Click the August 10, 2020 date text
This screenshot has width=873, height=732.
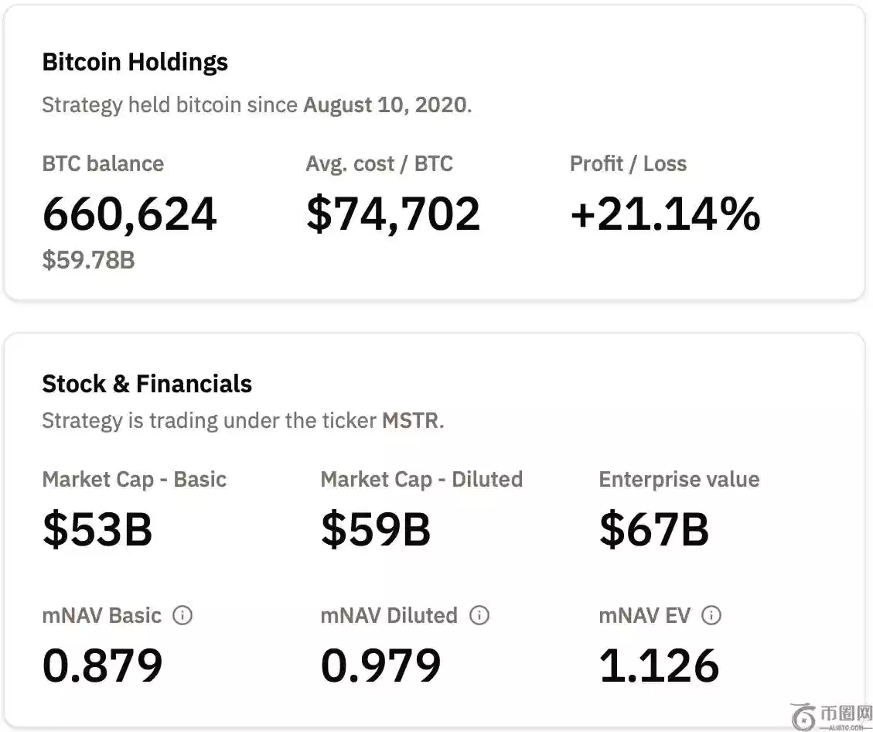pyautogui.click(x=385, y=105)
